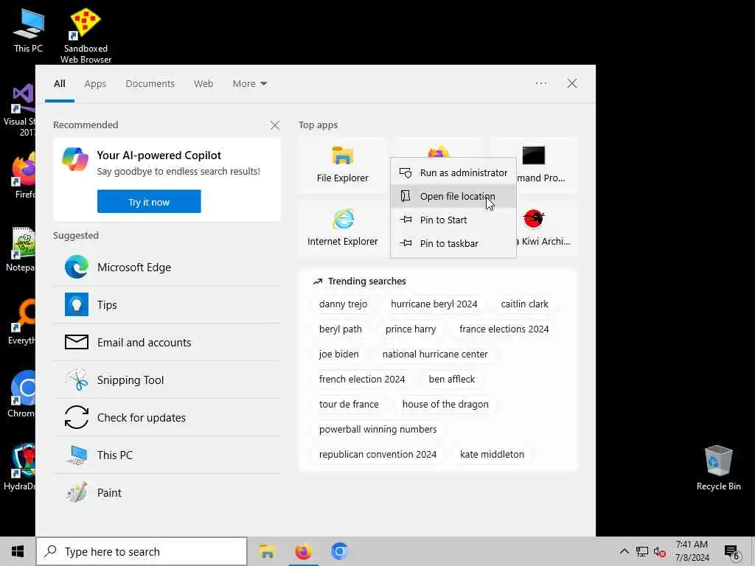
Task: Click the Try it now Copilot button
Action: [x=149, y=202]
